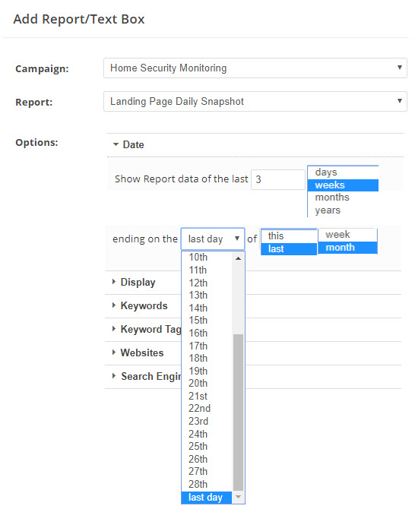415x509 pixels.
Task: Select 'days' in the period list
Action: [x=343, y=172]
